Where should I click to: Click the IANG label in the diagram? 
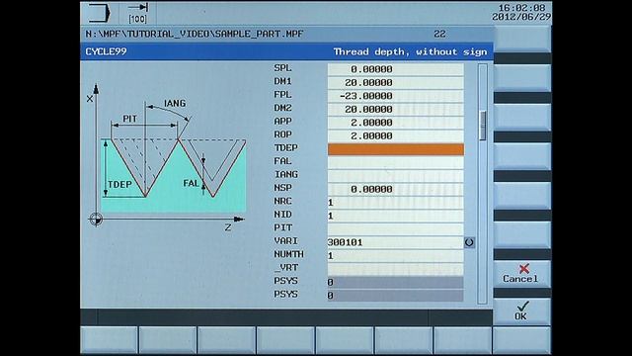pos(175,103)
